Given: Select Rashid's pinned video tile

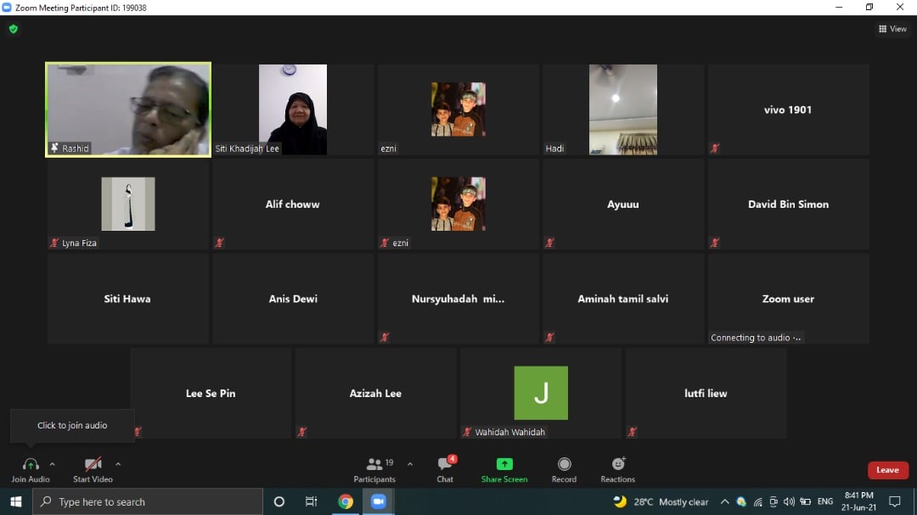Looking at the screenshot, I should coord(128,109).
